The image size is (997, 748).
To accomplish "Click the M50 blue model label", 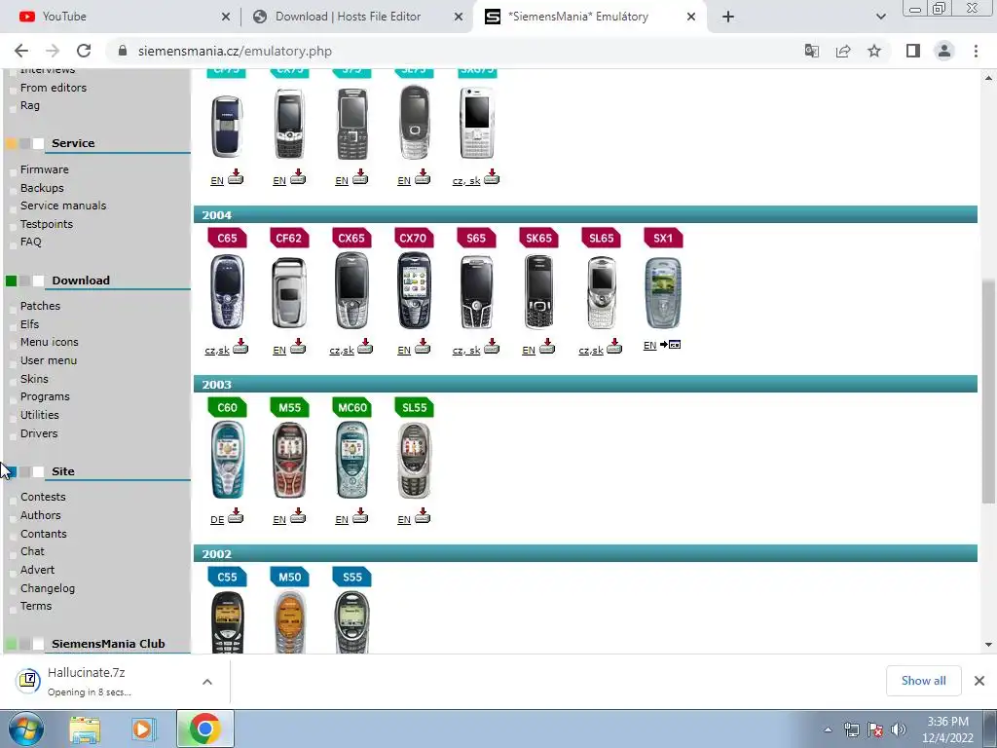I will (x=289, y=577).
